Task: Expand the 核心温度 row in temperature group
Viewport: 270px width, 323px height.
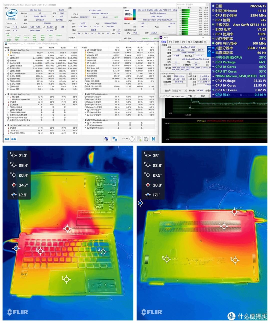Action: click(8, 97)
